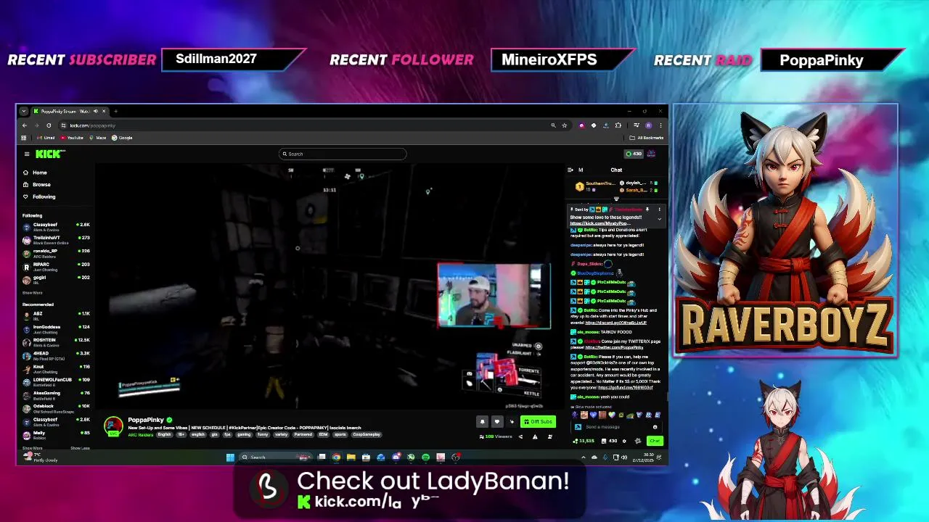Viewport: 929px width, 522px height.
Task: Click the Gift Subs button
Action: point(538,421)
